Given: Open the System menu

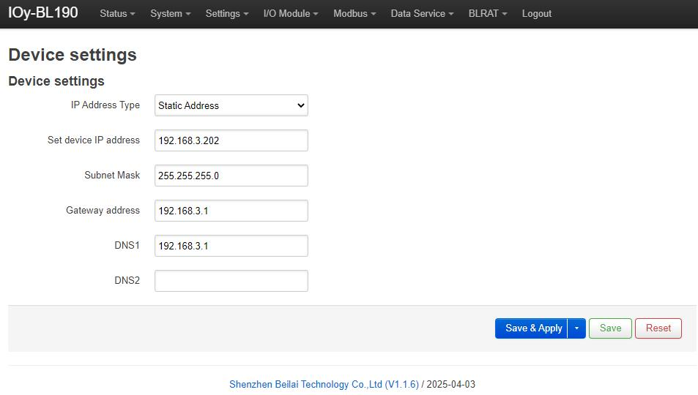Looking at the screenshot, I should tap(170, 14).
